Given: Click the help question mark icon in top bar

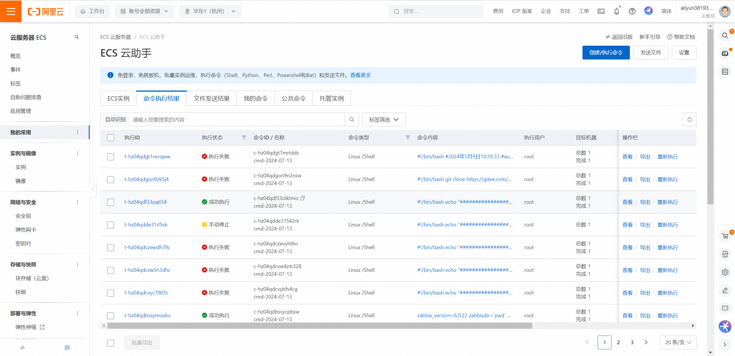Looking at the screenshot, I should click(x=632, y=11).
